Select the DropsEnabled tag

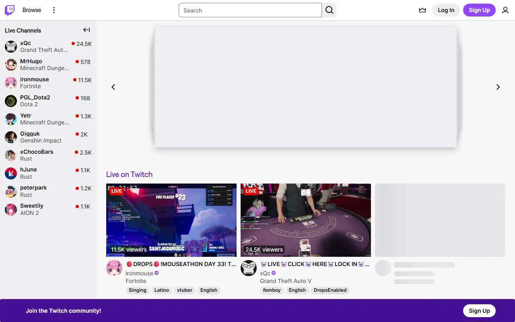[330, 290]
